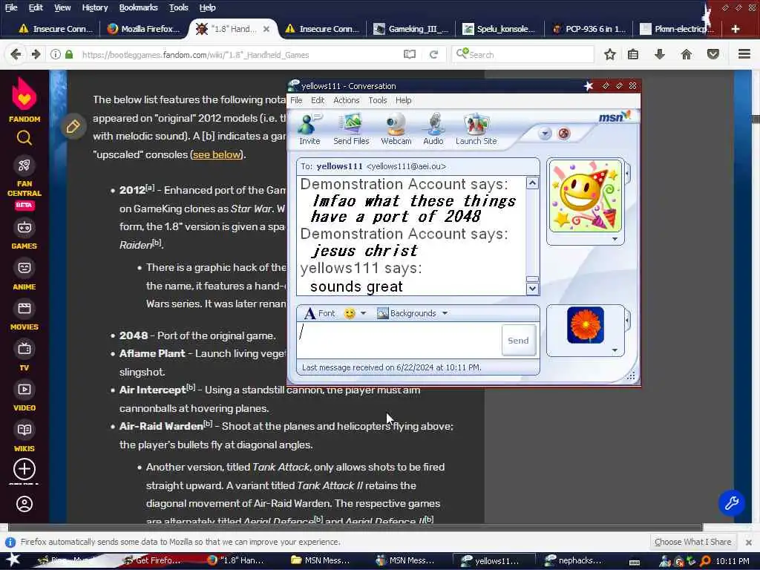Click the Firefox search field
Image resolution: width=760 pixels, height=570 pixels.
point(523,54)
